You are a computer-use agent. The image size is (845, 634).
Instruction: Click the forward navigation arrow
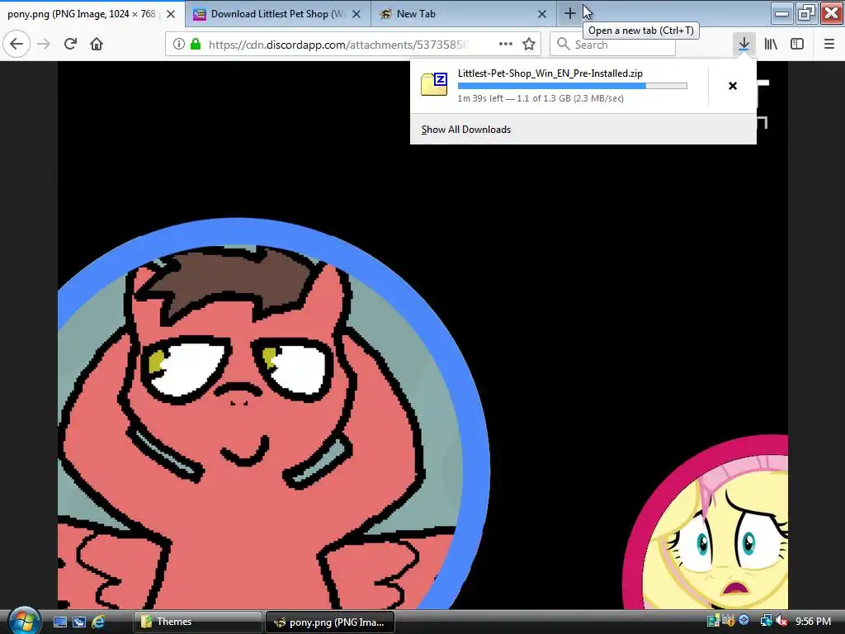click(x=44, y=44)
